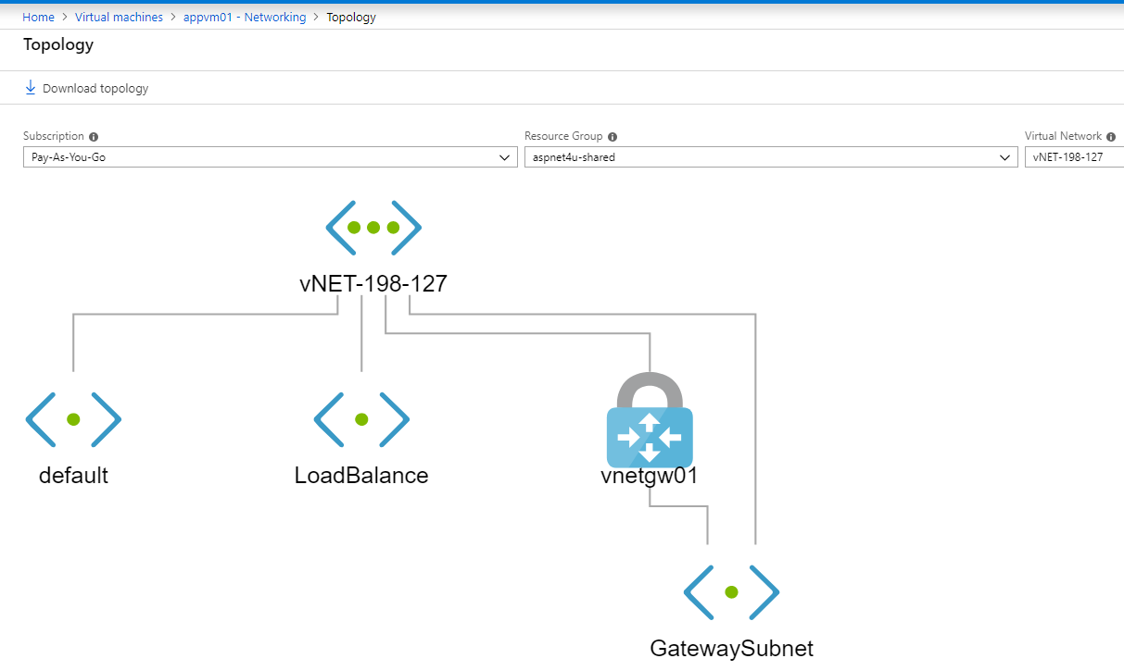This screenshot has width=1124, height=671.
Task: Show Virtual Network info tooltip icon
Action: tap(1111, 136)
